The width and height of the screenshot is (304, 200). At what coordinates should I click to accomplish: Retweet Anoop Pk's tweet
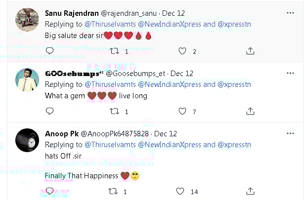pos(114,192)
